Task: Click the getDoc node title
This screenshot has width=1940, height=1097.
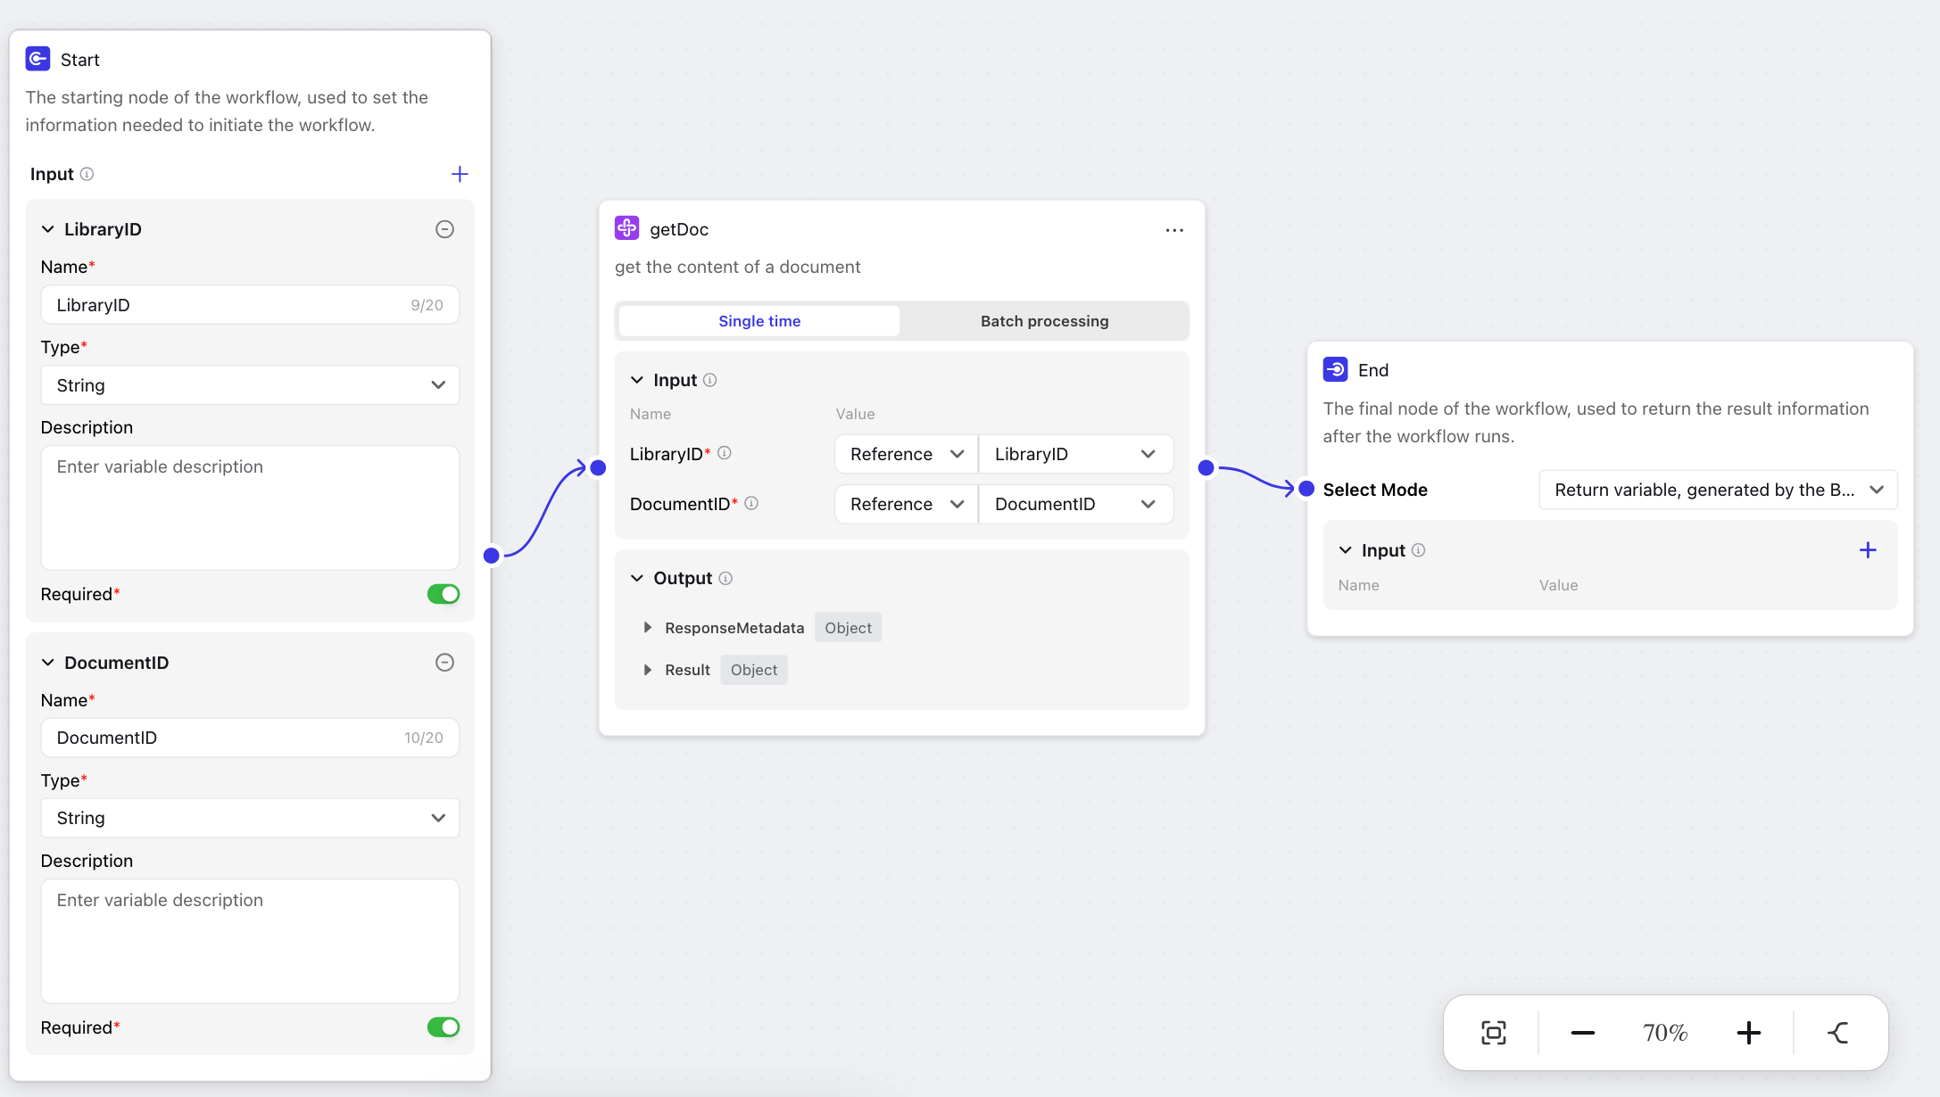Action: coord(679,229)
